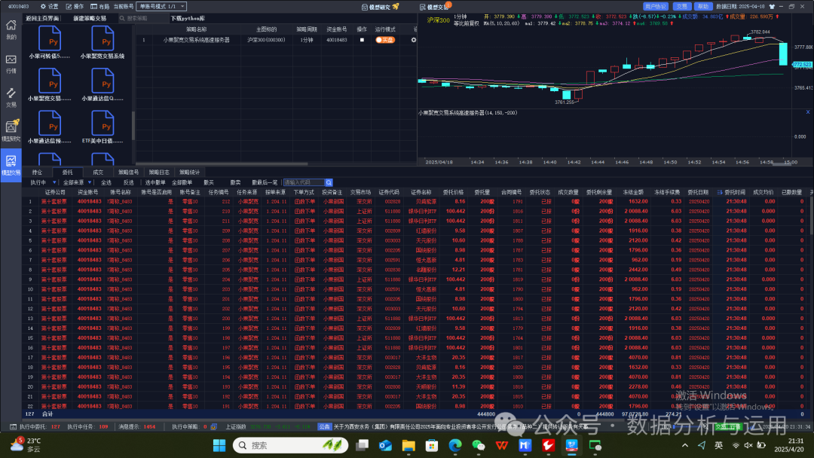Click the 请输入代码 code input field
The image size is (814, 458).
point(304,182)
